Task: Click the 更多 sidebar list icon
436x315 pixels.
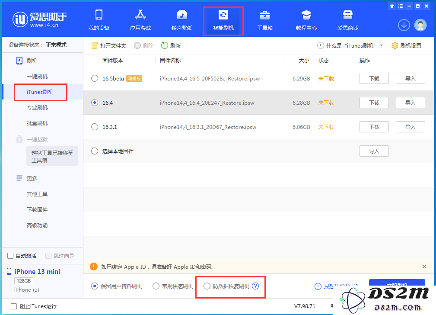Action: point(19,178)
